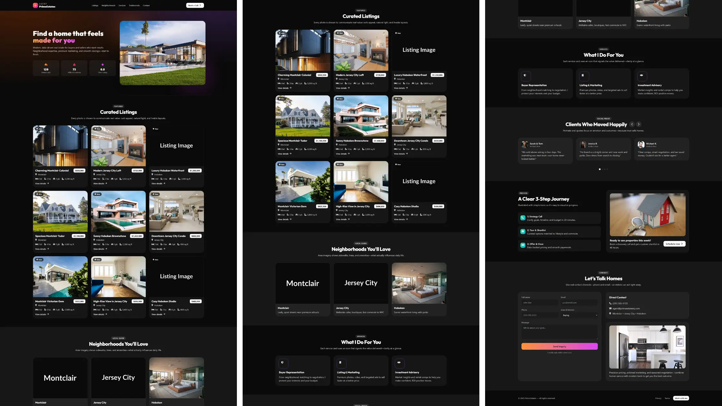The width and height of the screenshot is (722, 406).
Task: Click the Schedule now button
Action: click(674, 244)
